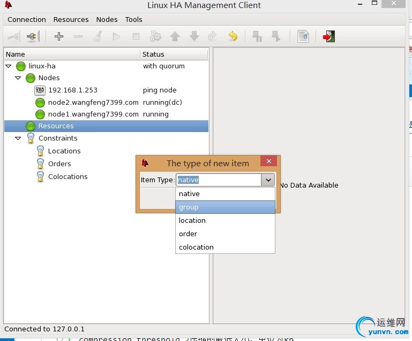The width and height of the screenshot is (412, 341).
Task: Click the View document toolbar icon
Action: pos(303,36)
